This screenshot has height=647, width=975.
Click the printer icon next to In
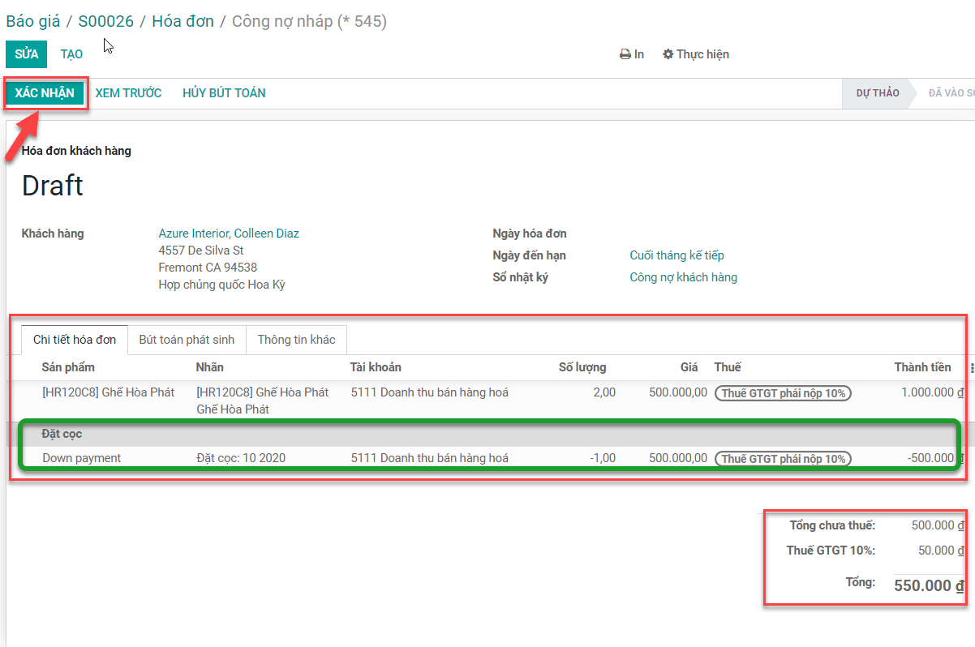point(625,54)
